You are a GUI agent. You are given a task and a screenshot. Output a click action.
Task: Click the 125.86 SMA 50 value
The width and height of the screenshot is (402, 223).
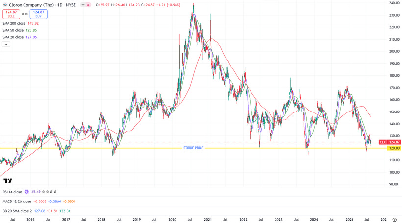point(31,30)
